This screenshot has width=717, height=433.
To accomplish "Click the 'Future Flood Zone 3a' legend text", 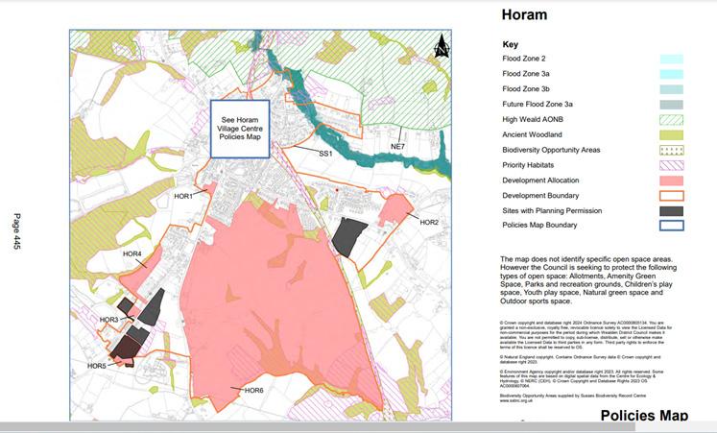I will pos(538,105).
